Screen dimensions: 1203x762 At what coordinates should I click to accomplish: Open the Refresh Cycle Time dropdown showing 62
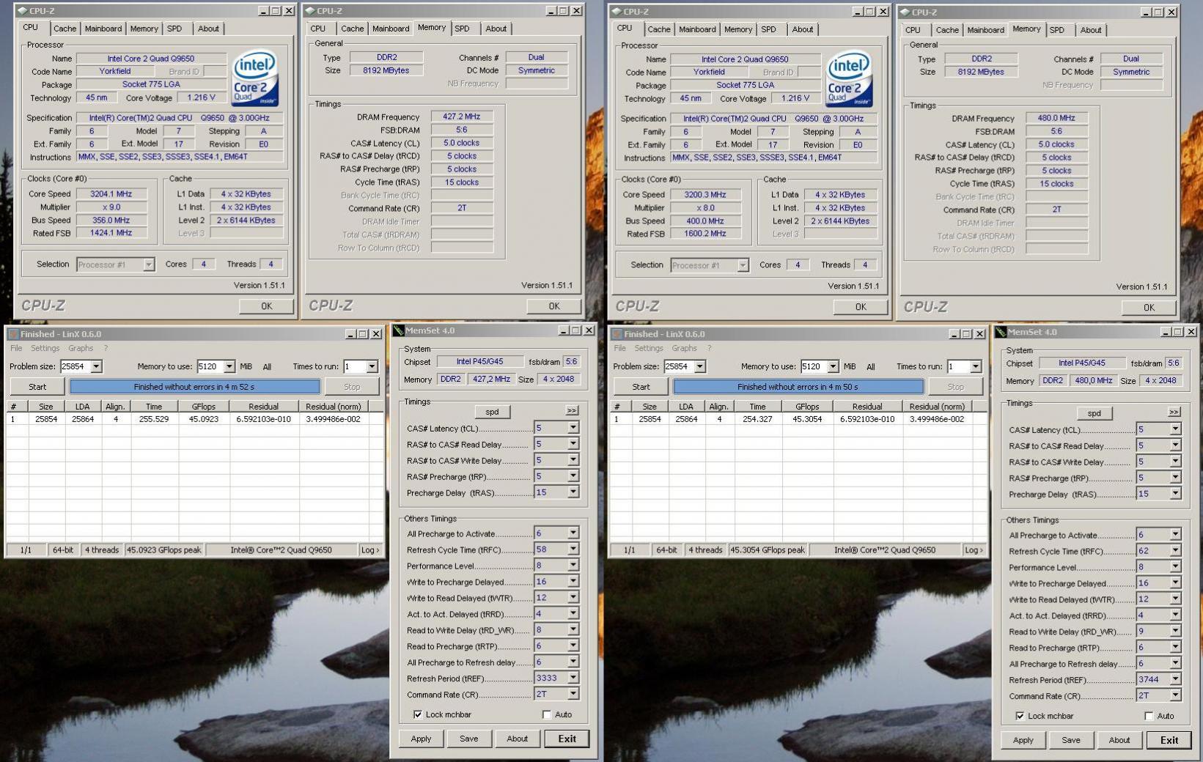pyautogui.click(x=1175, y=550)
